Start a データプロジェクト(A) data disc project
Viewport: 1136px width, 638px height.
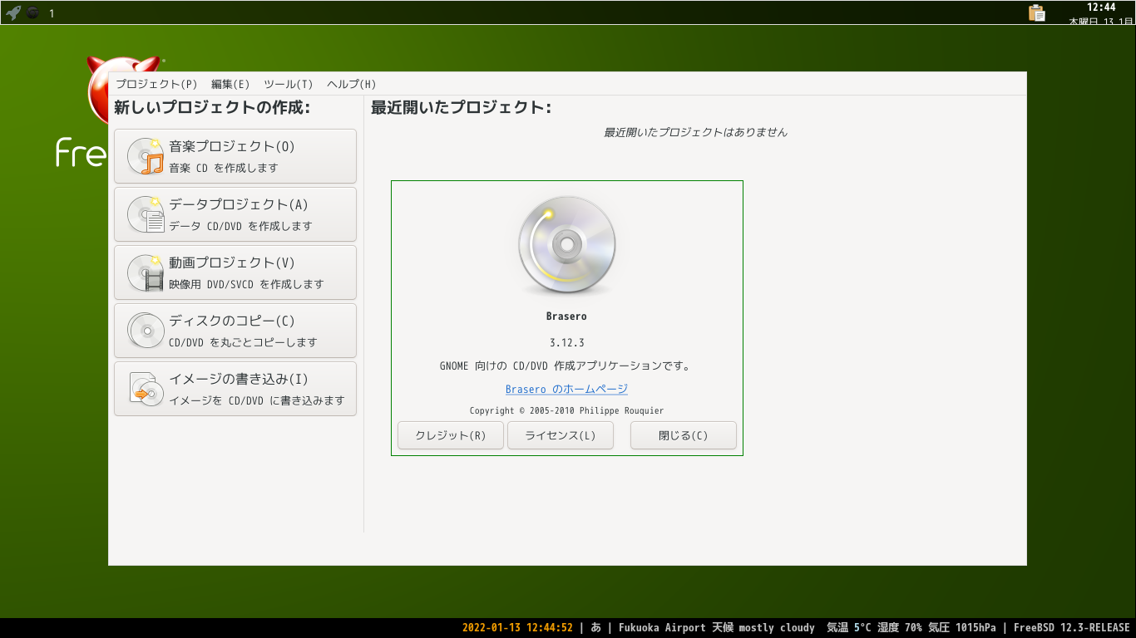pyautogui.click(x=235, y=214)
